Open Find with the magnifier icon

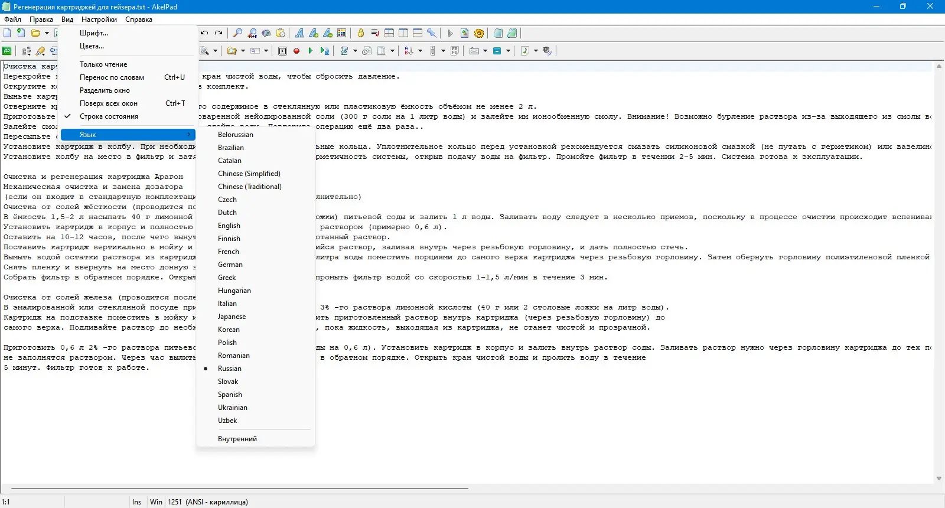point(238,33)
